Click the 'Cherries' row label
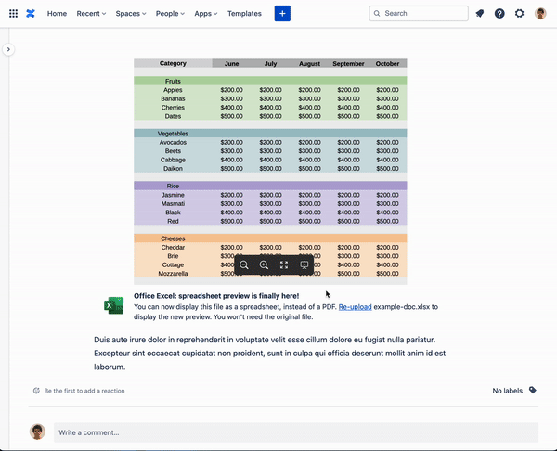 pyautogui.click(x=173, y=108)
